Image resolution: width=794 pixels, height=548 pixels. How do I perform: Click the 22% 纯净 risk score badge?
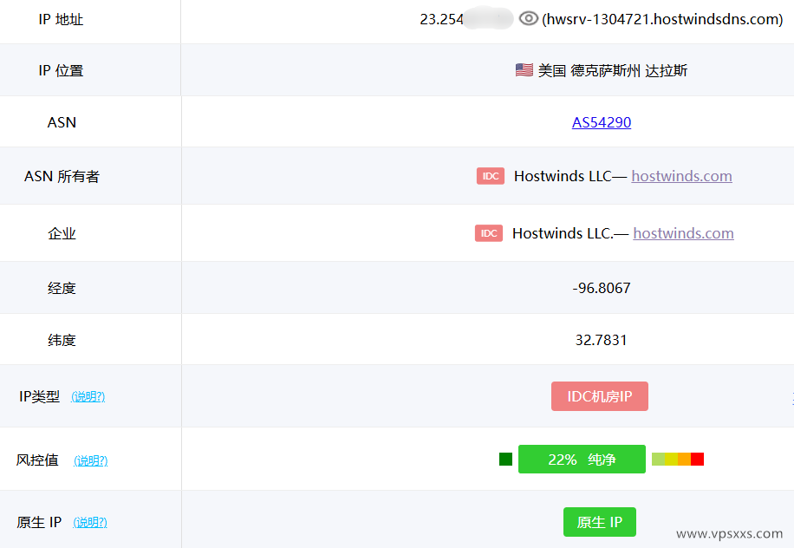[x=582, y=460]
